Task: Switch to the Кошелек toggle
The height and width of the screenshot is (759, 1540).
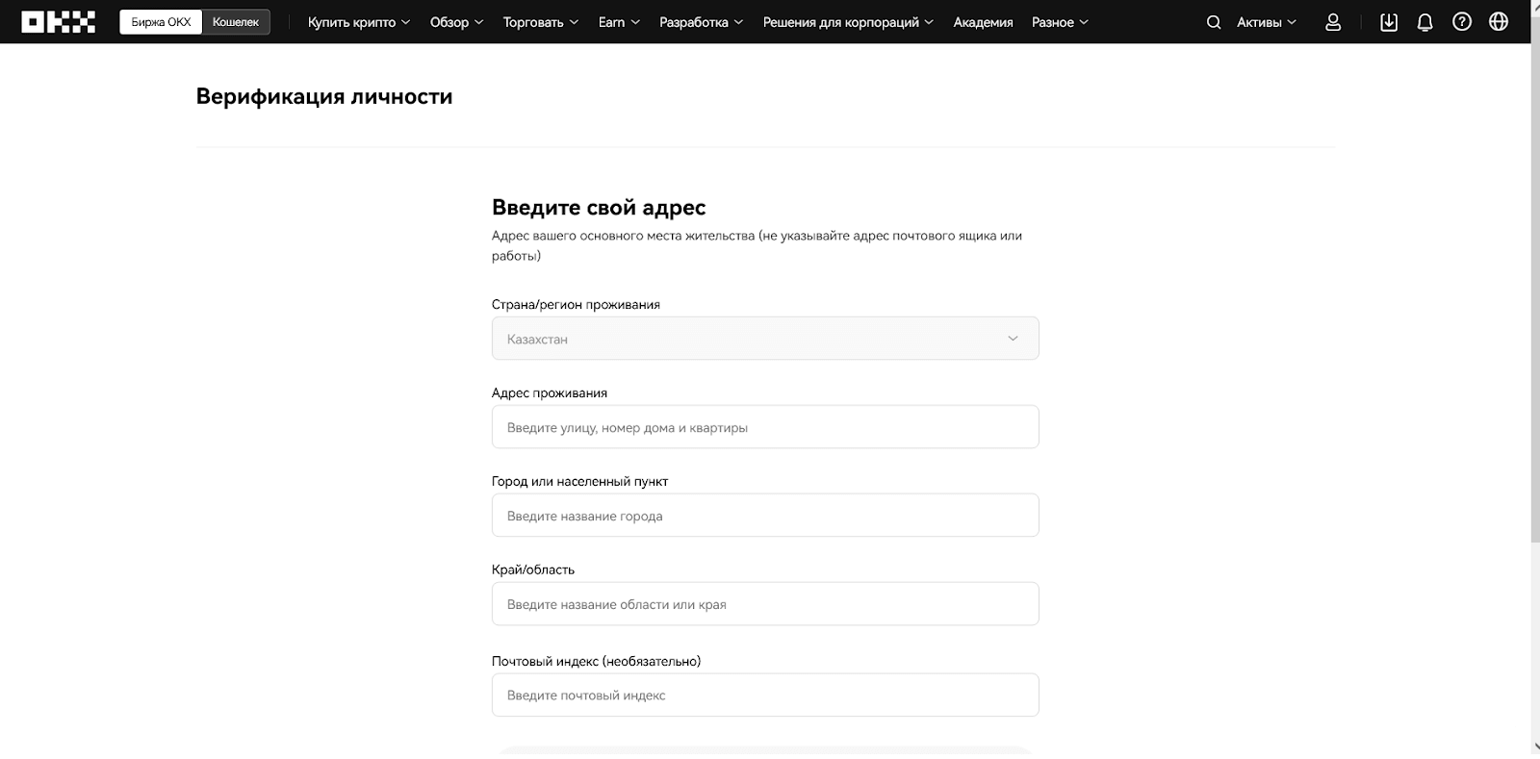Action: [x=236, y=22]
